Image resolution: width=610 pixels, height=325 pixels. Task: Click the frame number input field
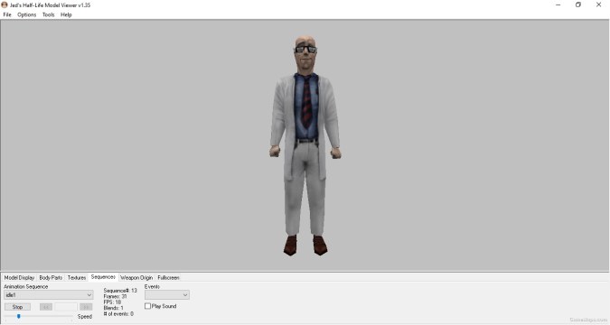[x=66, y=307]
